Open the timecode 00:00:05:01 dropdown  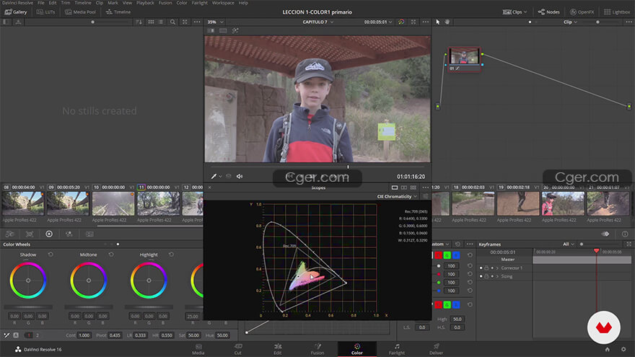[378, 22]
